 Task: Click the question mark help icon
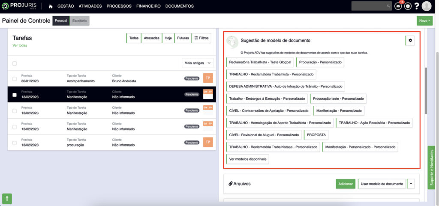coord(417,6)
